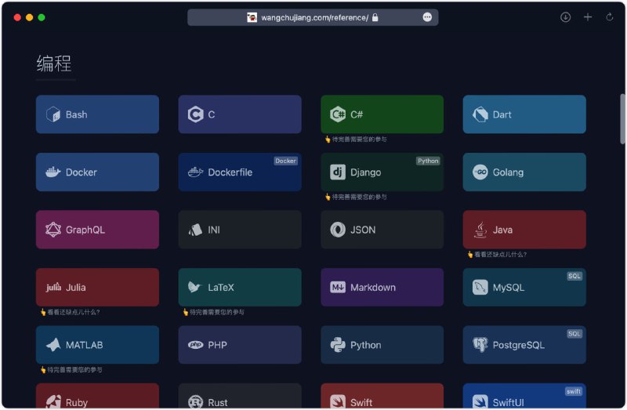627x410 pixels.
Task: Click the Dart logo icon
Action: (480, 114)
